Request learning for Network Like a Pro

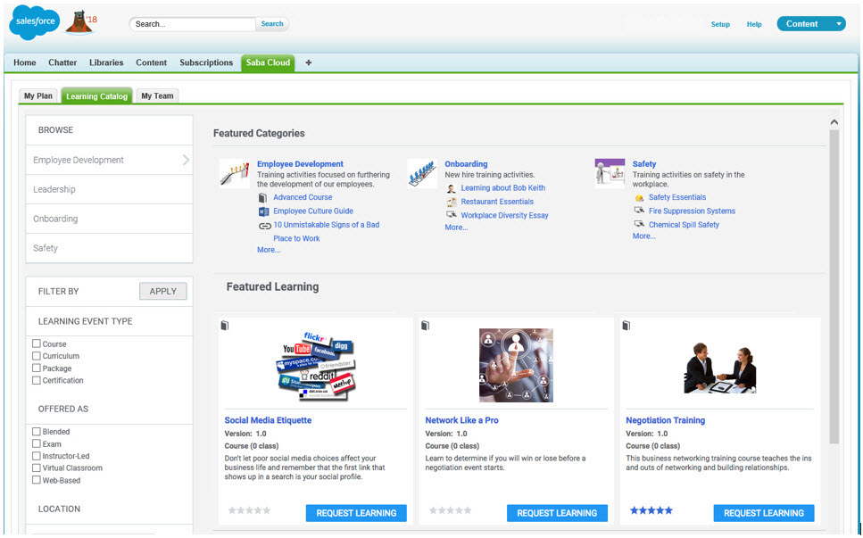(557, 513)
